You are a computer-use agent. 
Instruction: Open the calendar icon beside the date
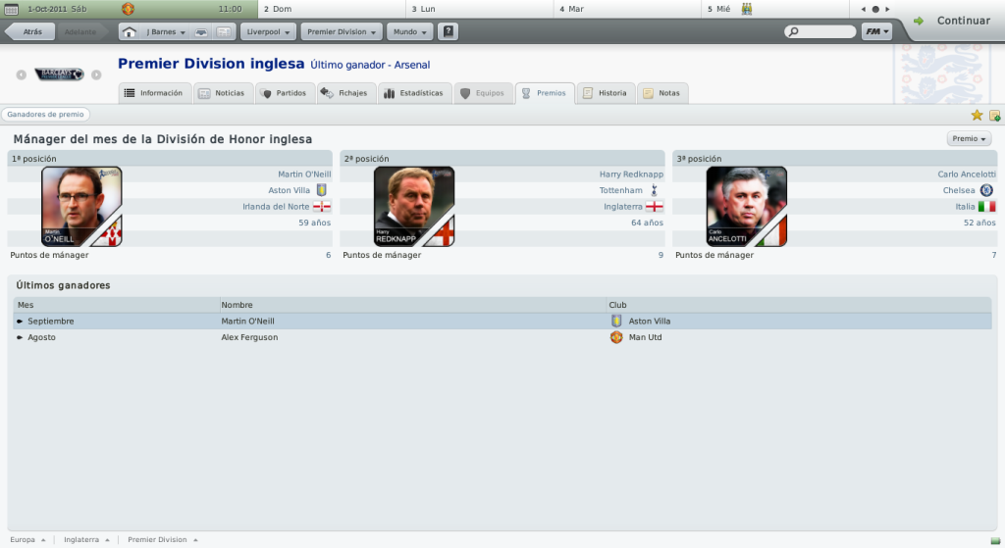pyautogui.click(x=11, y=9)
